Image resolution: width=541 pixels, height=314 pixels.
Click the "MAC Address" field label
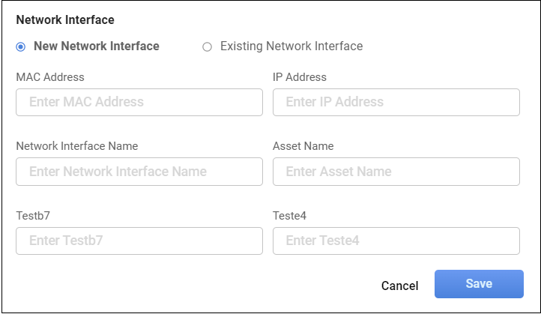(50, 77)
